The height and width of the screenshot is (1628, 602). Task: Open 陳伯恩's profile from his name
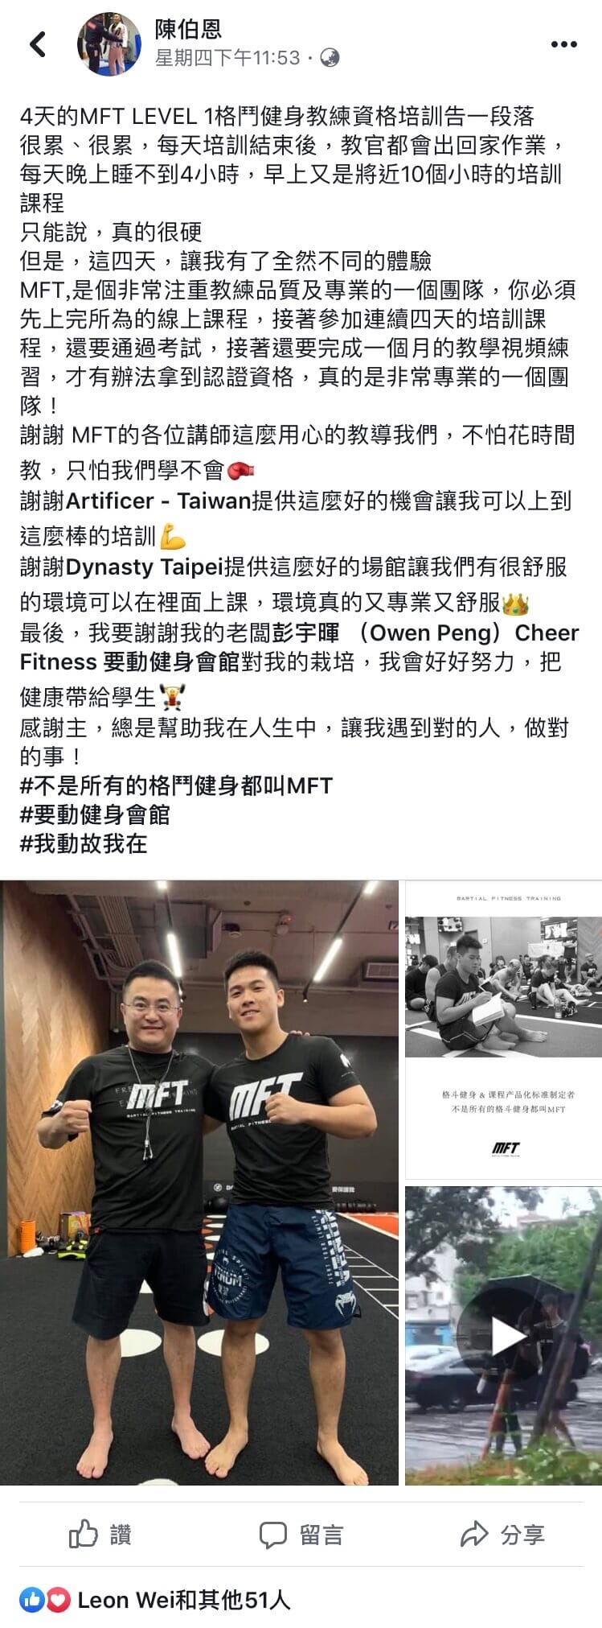coord(188,29)
